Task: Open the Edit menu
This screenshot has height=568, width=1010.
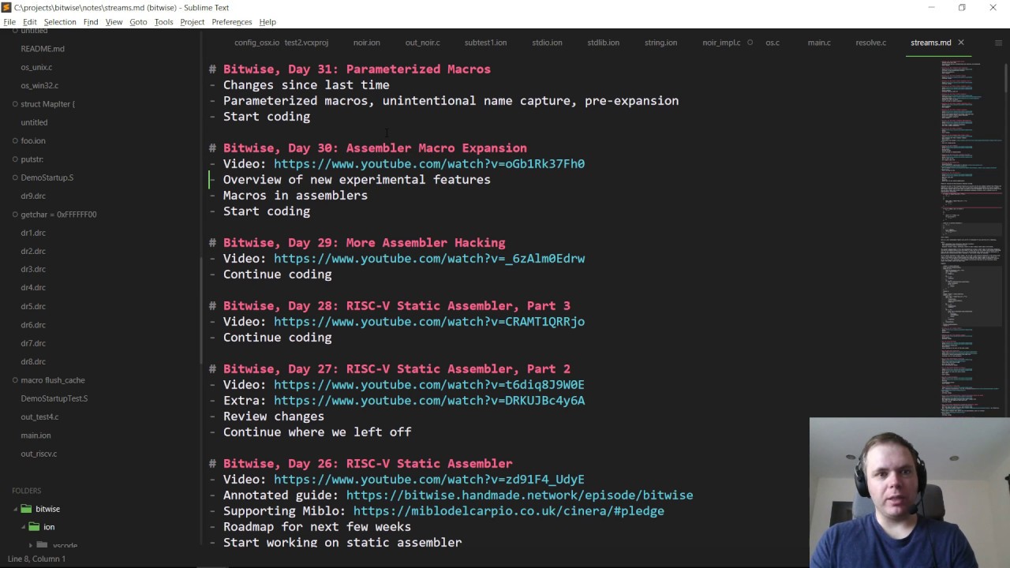Action: pyautogui.click(x=30, y=22)
